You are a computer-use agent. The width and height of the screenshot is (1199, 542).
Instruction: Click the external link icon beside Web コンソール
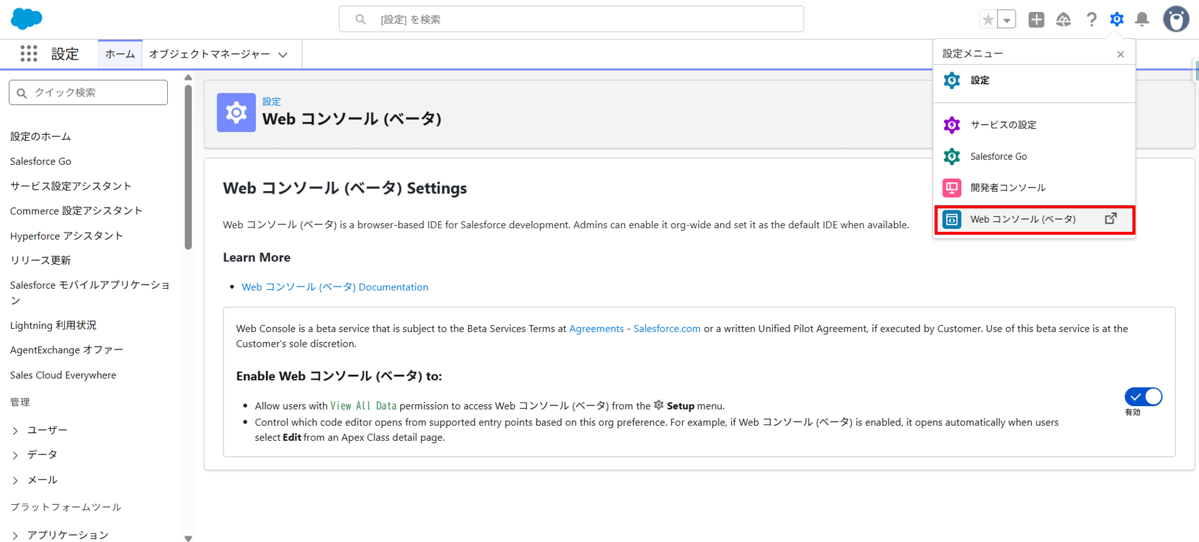(1111, 219)
